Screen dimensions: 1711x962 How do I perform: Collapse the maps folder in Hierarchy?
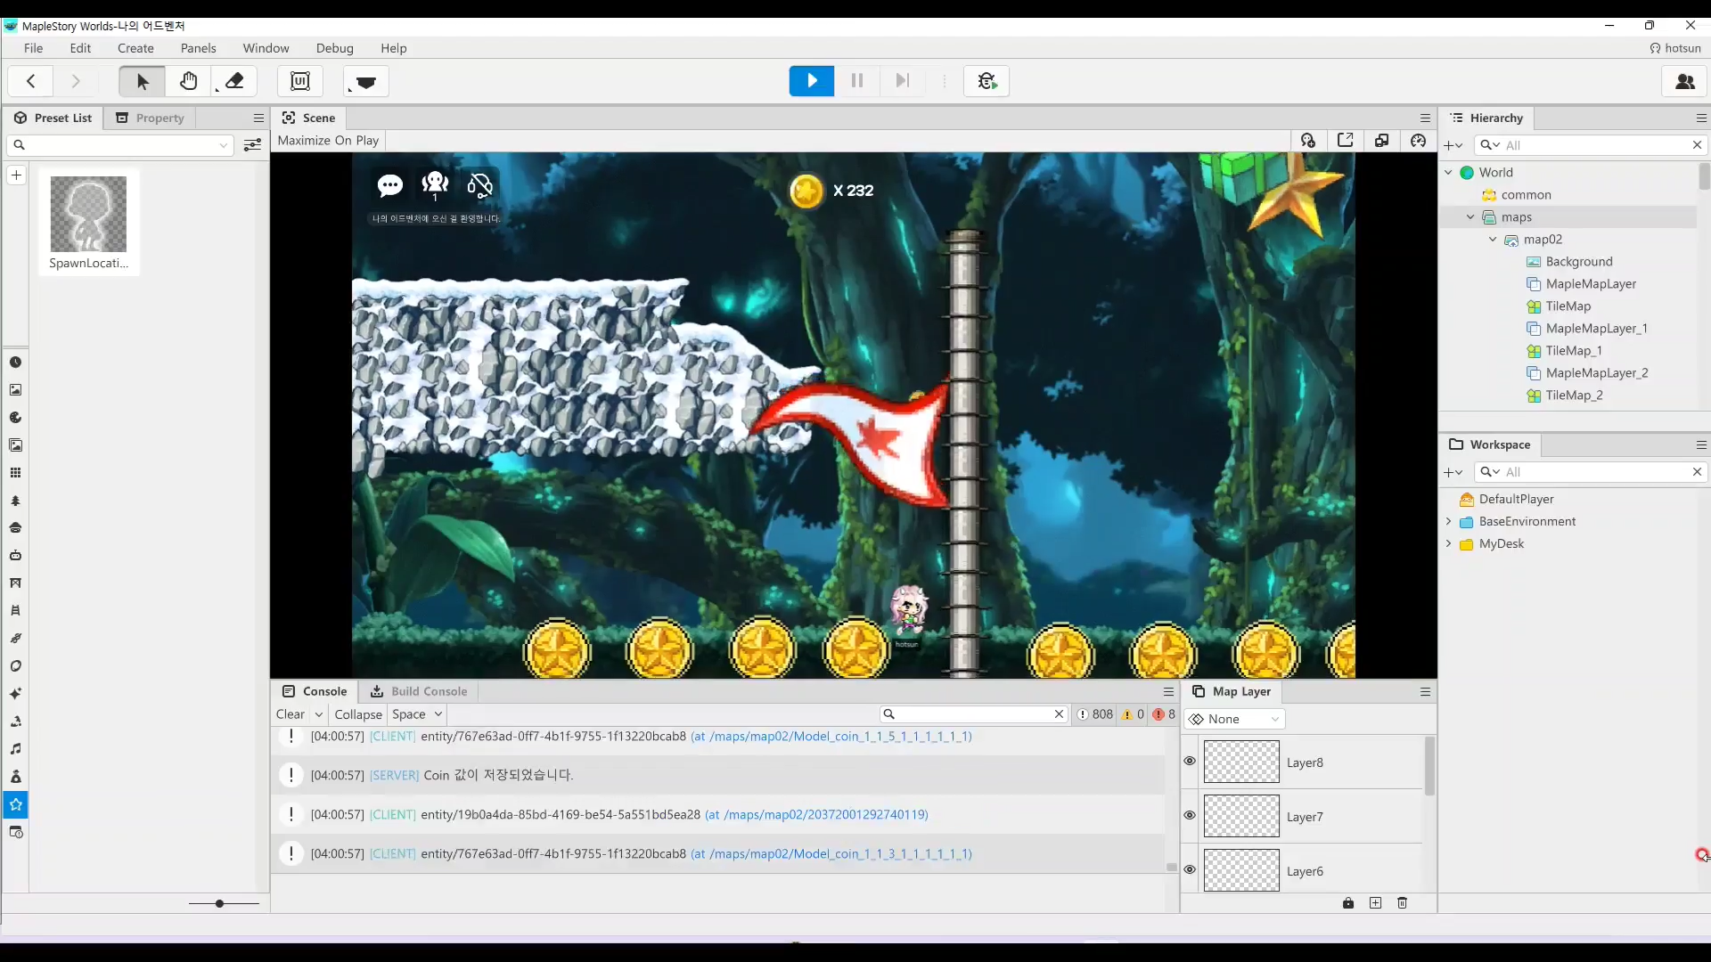pos(1470,217)
